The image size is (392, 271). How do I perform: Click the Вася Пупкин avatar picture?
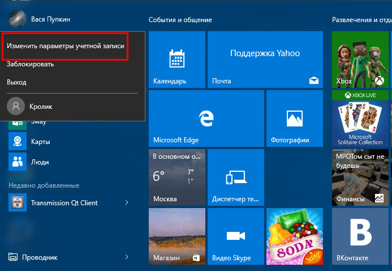tap(18, 19)
